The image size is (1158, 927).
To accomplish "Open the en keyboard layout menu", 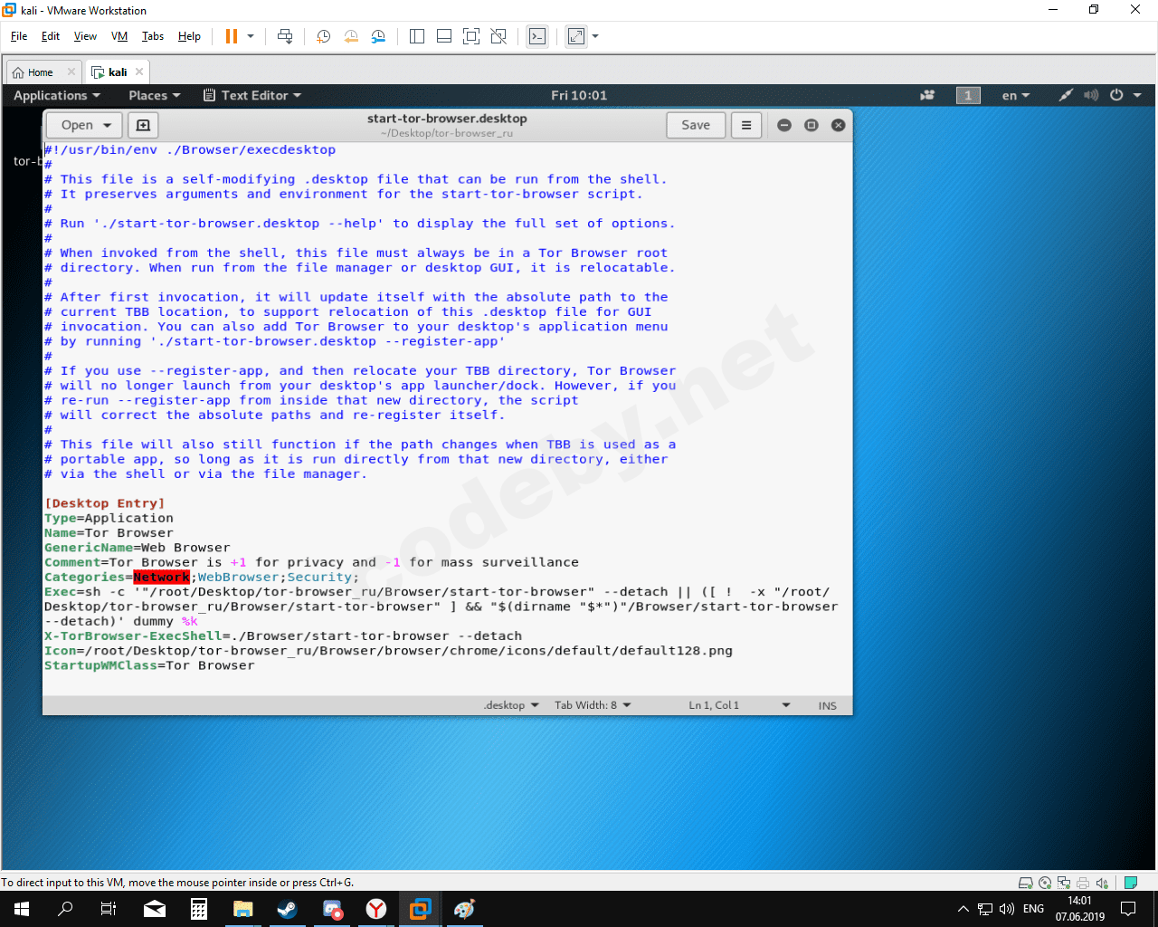I will point(1016,95).
